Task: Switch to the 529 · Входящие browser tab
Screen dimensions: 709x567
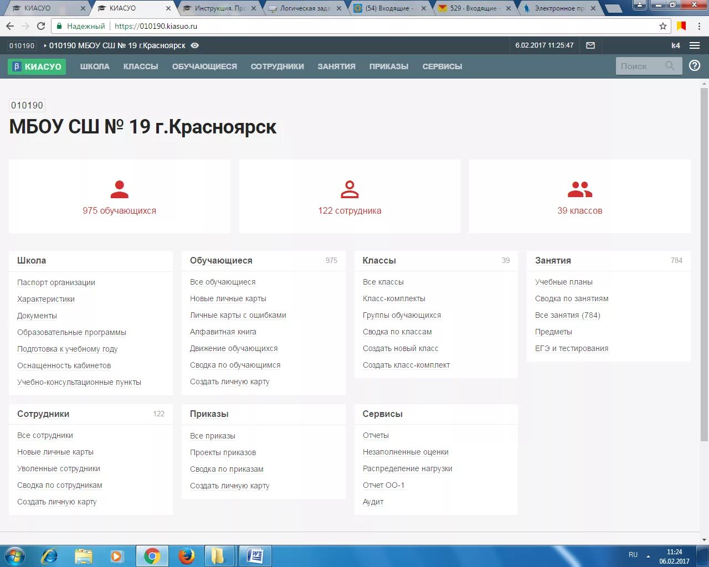Action: (475, 8)
